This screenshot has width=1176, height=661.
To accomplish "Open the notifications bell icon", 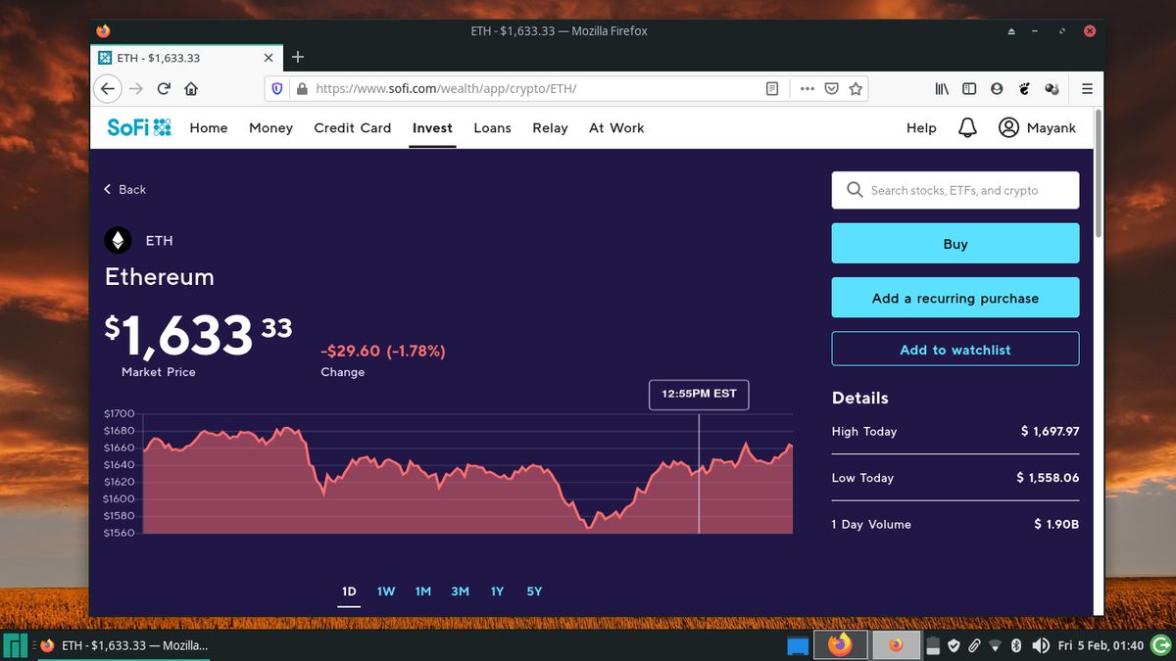I will [x=967, y=127].
